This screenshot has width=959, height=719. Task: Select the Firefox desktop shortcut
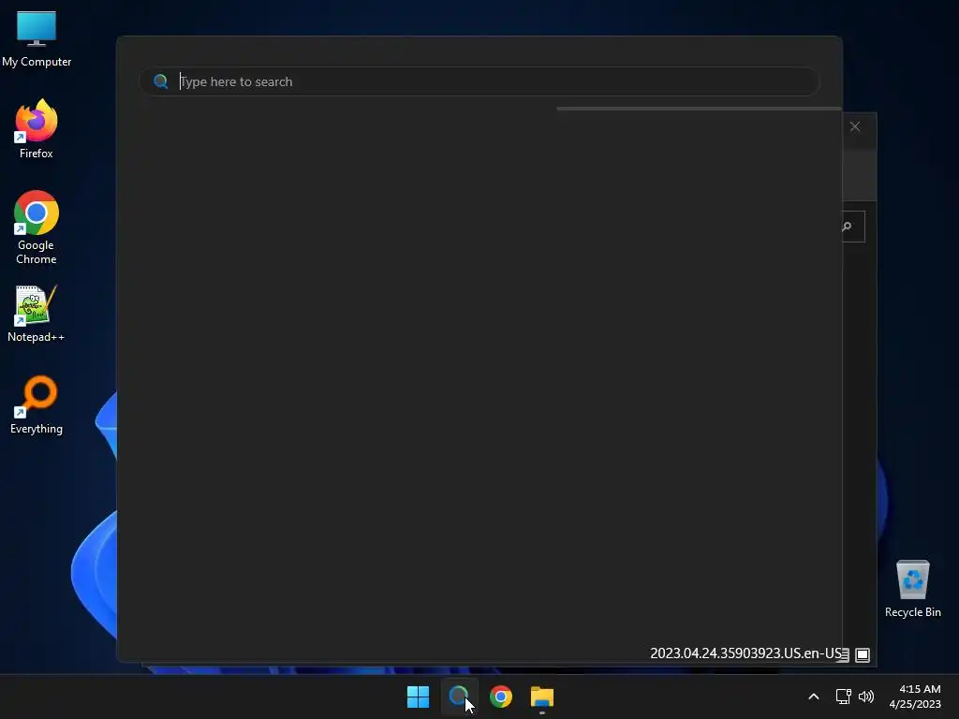37,129
